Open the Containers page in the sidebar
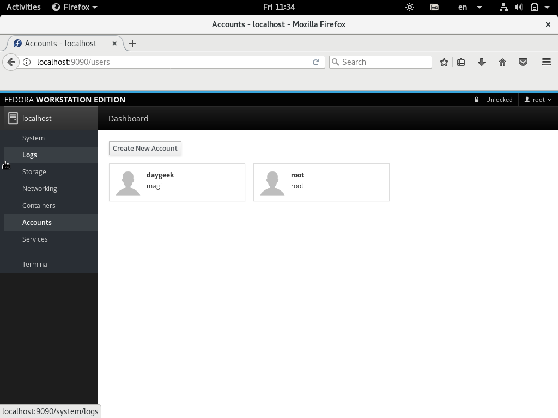The height and width of the screenshot is (418, 558). click(39, 205)
